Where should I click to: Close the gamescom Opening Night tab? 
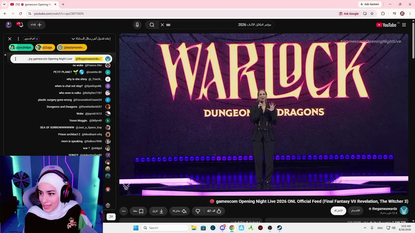[x=55, y=5]
